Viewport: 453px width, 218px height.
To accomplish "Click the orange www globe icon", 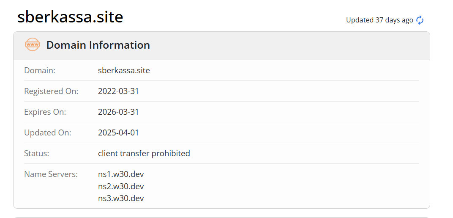I will coord(33,45).
